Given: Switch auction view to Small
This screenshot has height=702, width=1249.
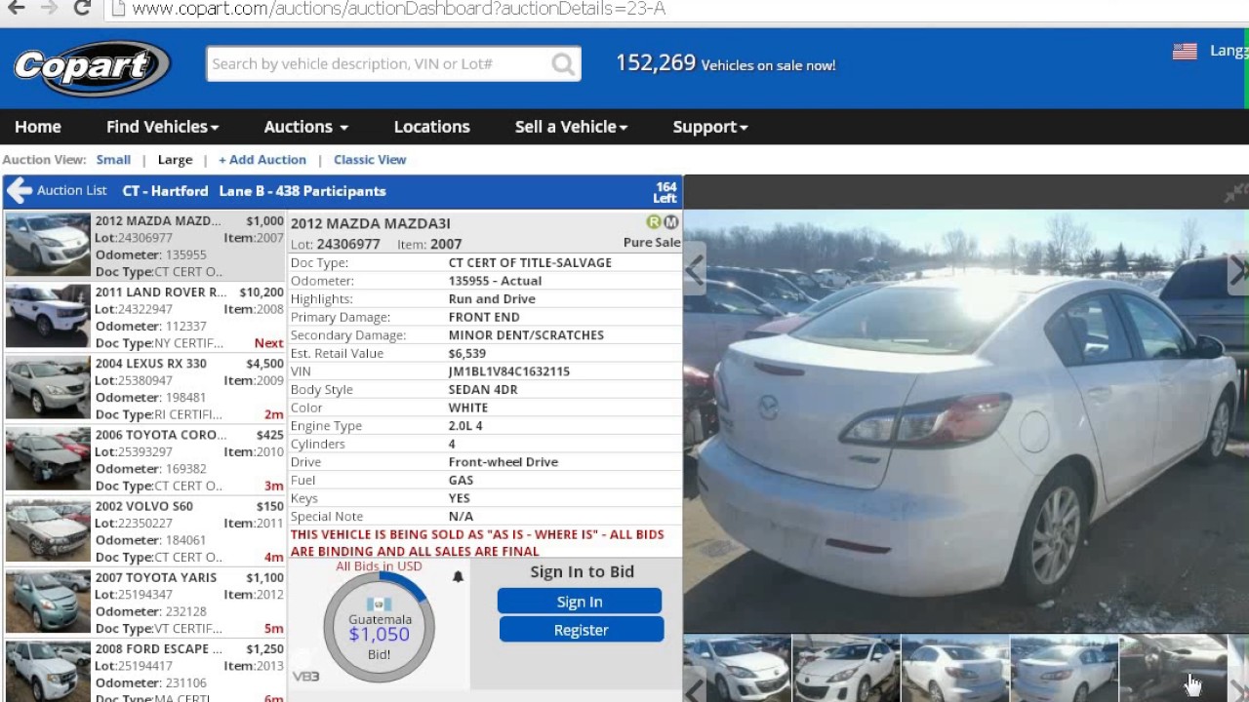Looking at the screenshot, I should click(x=113, y=160).
